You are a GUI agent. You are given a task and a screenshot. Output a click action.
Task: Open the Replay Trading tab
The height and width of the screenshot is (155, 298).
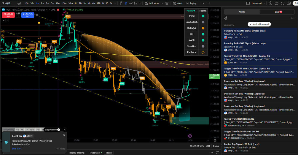tap(77, 153)
